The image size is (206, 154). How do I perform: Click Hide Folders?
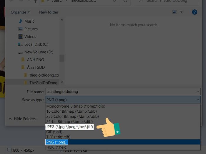point(25,119)
